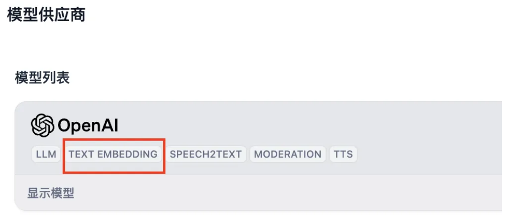Click the TTS tag
The width and height of the screenshot is (509, 218).
344,154
